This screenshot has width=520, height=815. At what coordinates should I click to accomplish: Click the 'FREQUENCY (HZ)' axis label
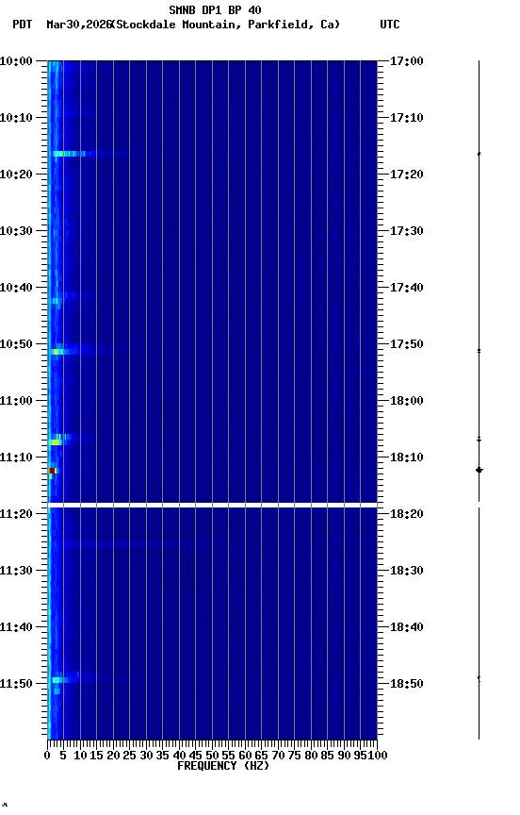click(223, 766)
